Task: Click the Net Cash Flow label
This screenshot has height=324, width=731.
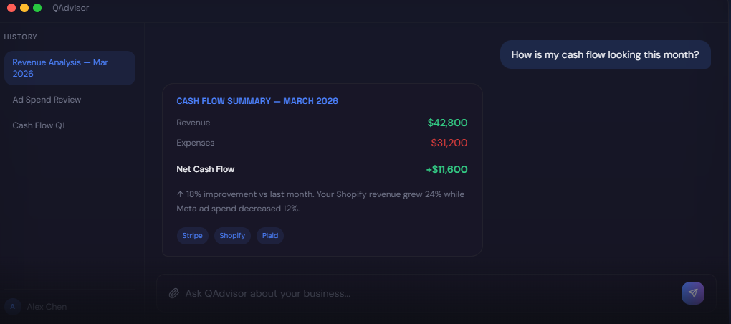Action: point(206,169)
